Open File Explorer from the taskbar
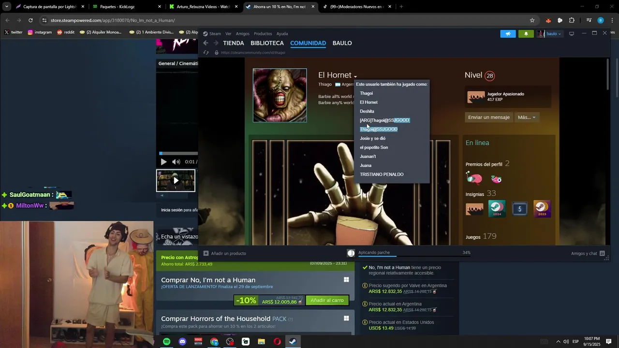 [x=261, y=342]
